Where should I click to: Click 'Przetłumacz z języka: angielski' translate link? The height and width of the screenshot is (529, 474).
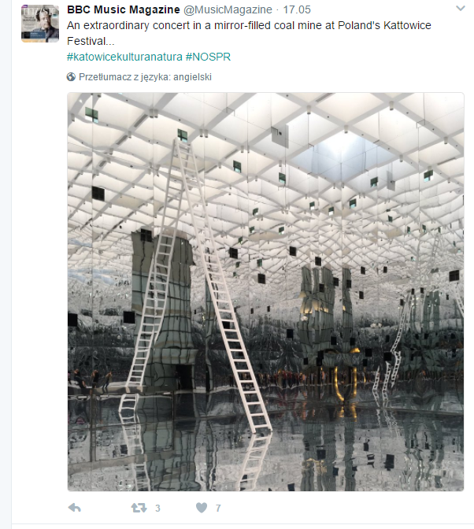tap(145, 77)
